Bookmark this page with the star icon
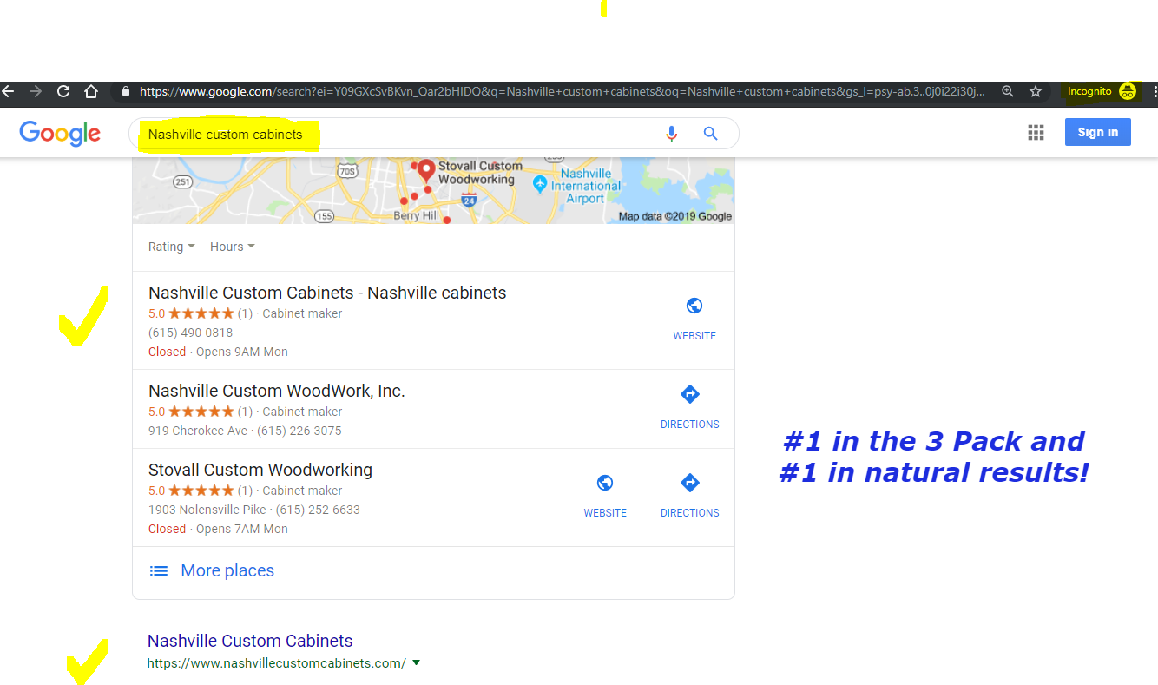This screenshot has height=685, width=1158. (x=1036, y=91)
